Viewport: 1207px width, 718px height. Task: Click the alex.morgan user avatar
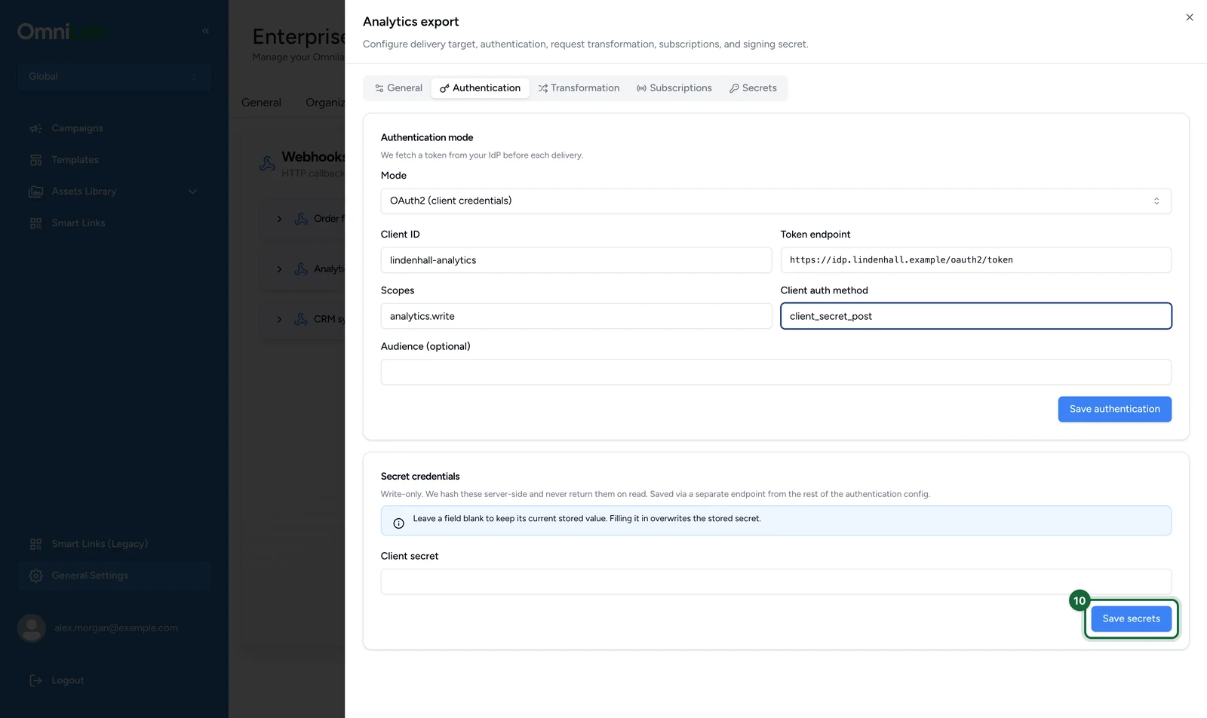point(32,628)
